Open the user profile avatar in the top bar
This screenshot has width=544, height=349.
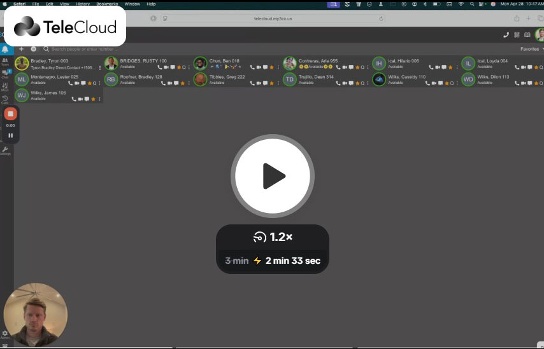point(540,34)
